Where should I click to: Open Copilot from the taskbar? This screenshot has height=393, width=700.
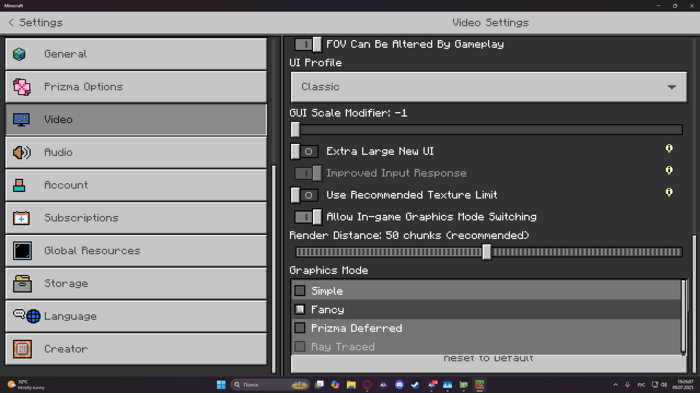(335, 385)
